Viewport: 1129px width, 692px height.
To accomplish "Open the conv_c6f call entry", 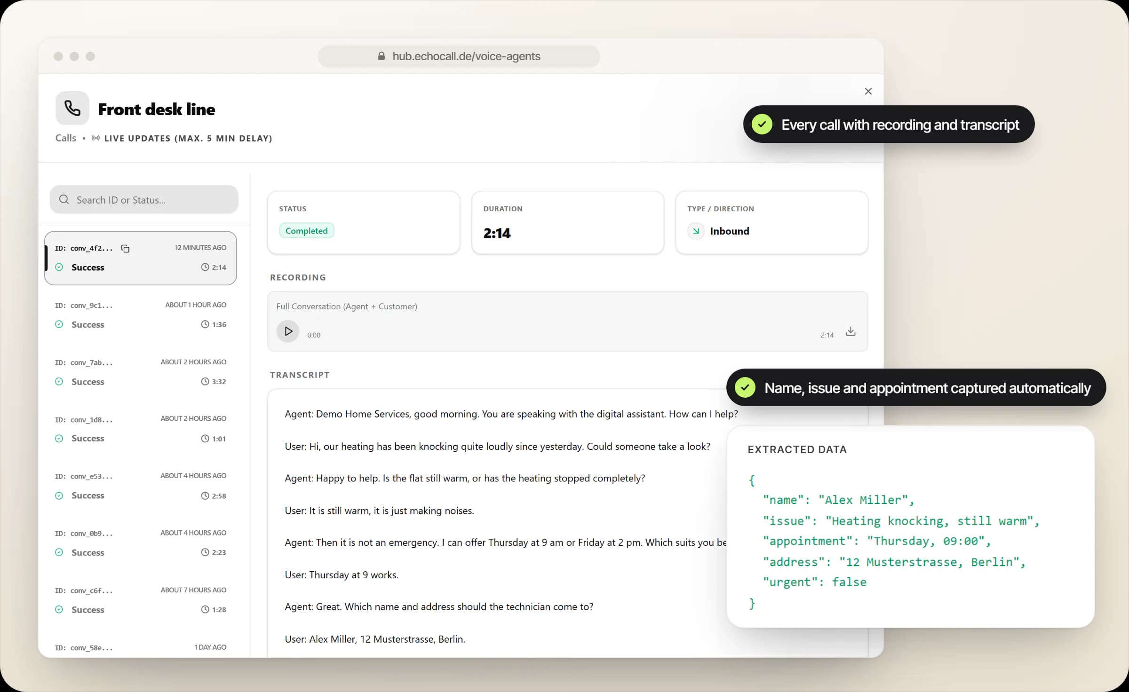I will coord(140,600).
